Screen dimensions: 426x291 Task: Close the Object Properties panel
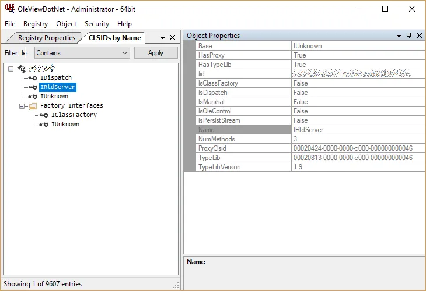(419, 36)
